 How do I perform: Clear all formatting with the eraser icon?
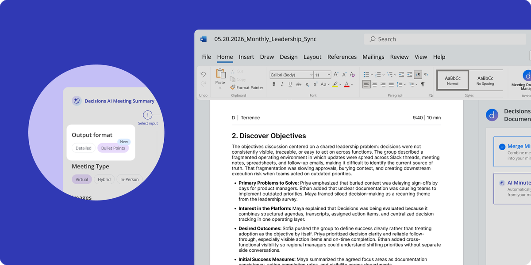pyautogui.click(x=353, y=75)
